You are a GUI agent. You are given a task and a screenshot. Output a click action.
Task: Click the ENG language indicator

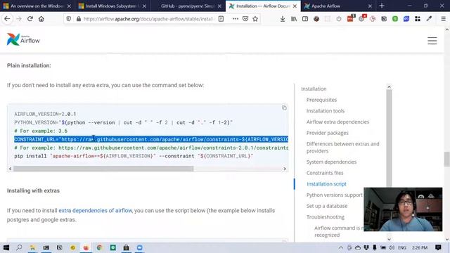402,247
